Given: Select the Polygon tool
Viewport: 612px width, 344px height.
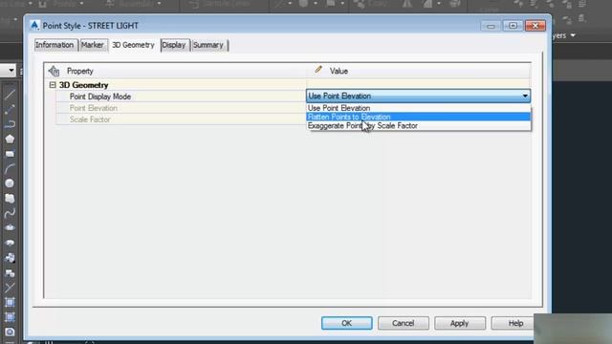Looking at the screenshot, I should 10,139.
